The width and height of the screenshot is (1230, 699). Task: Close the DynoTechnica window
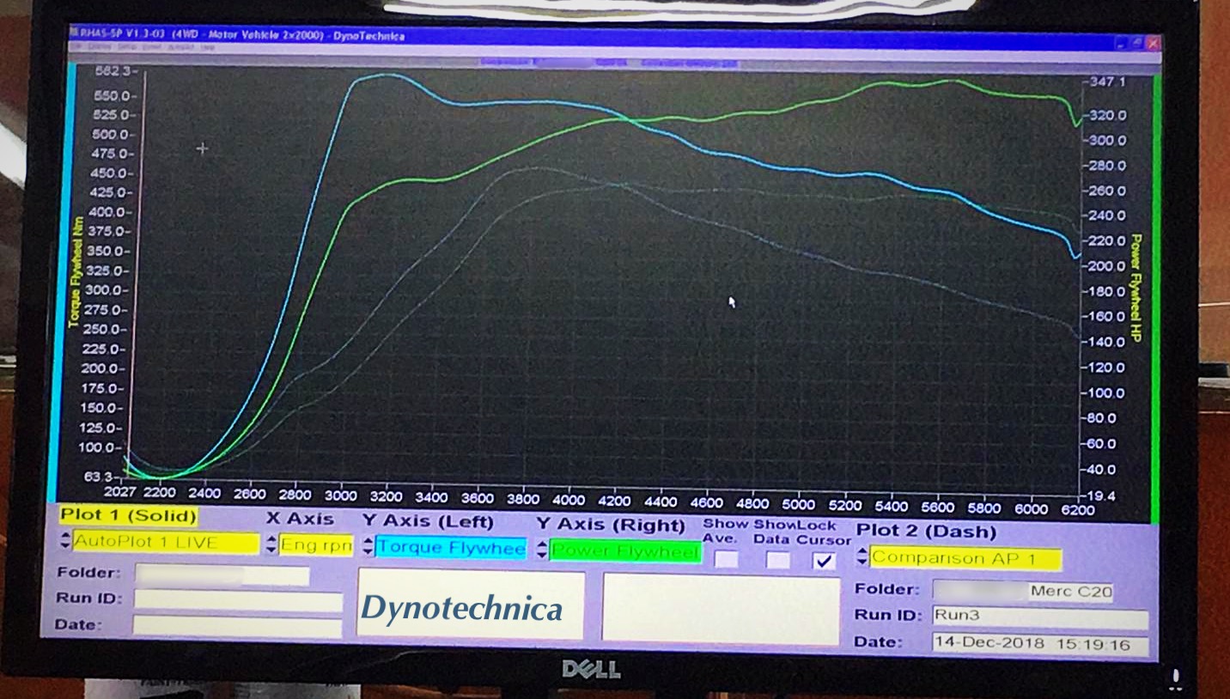coord(1153,42)
